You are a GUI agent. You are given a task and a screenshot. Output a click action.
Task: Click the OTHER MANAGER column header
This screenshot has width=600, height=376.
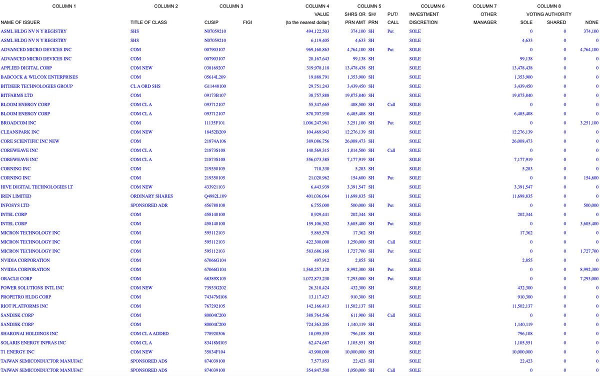tap(484, 18)
